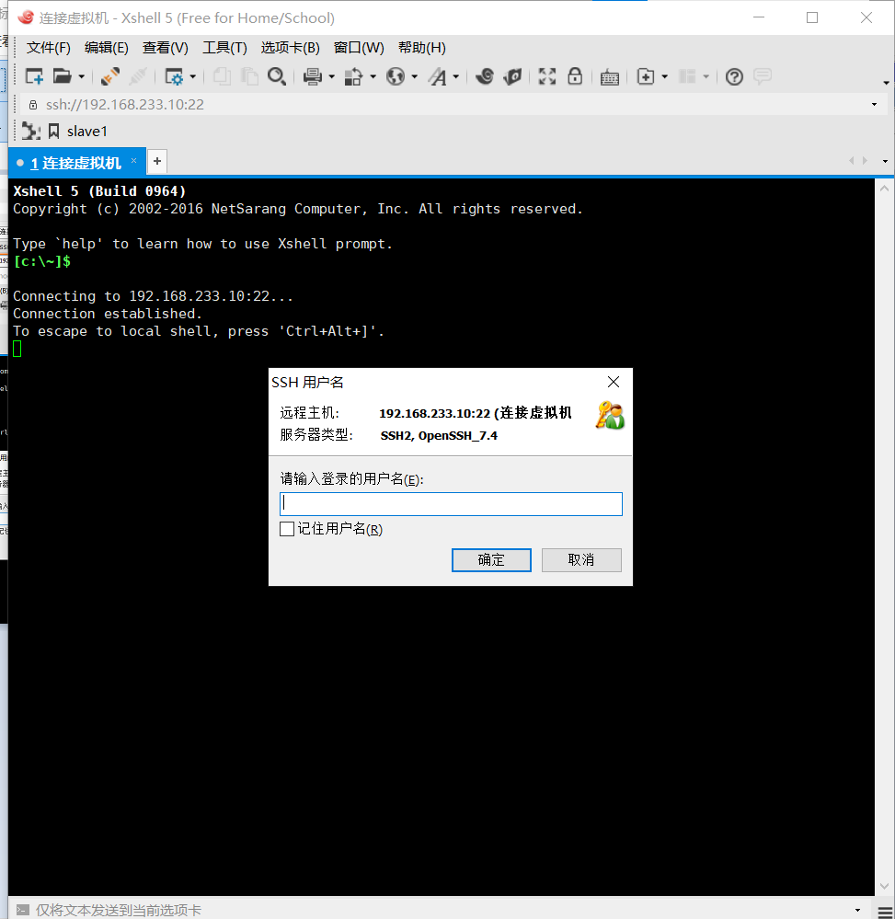895x919 pixels.
Task: Close the SSH 用户名 dialog
Action: [614, 382]
